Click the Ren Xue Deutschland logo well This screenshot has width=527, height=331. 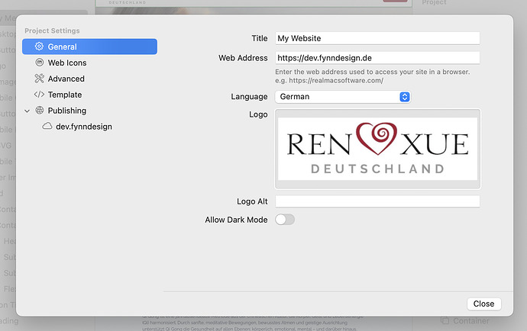pos(378,149)
